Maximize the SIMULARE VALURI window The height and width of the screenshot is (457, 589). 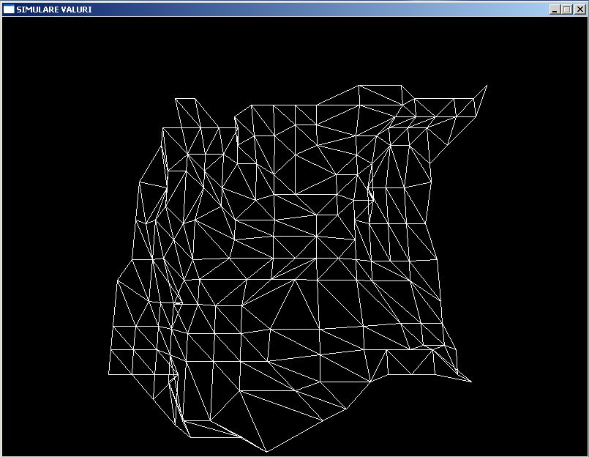pyautogui.click(x=567, y=10)
